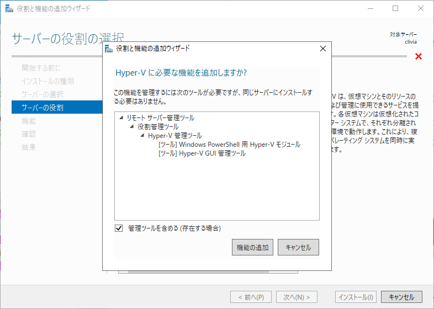This screenshot has width=434, height=309.
Task: Select Hyper-V 管理ツール label
Action: pyautogui.click(x=175, y=136)
